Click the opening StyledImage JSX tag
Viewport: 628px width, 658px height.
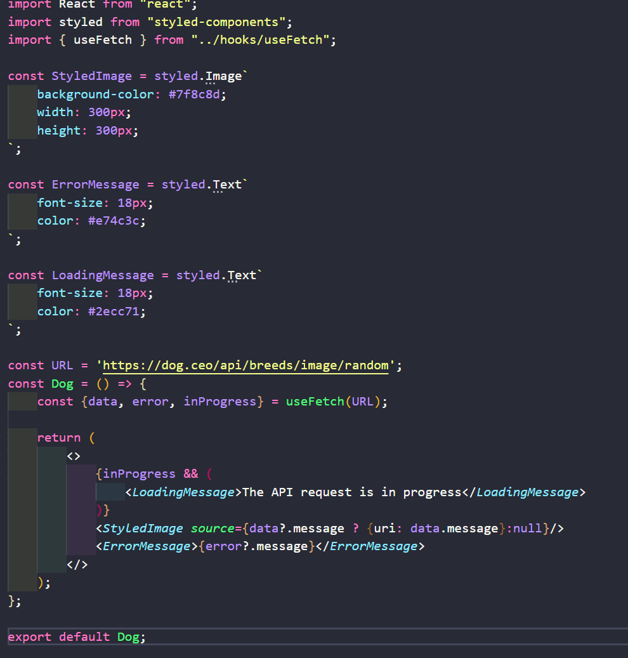[140, 529]
